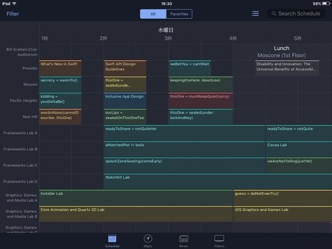This screenshot has width=332, height=249.
Task: Select thisOne = sealed(unde... session in Mission
Action: click(x=125, y=84)
